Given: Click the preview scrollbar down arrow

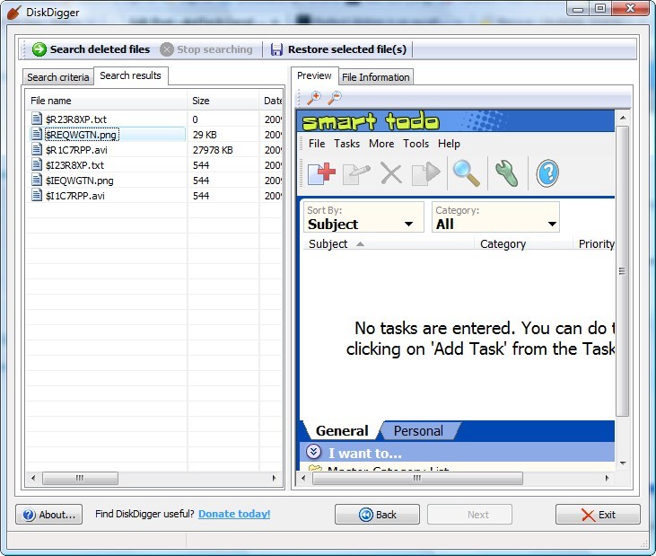Looking at the screenshot, I should click(x=623, y=463).
